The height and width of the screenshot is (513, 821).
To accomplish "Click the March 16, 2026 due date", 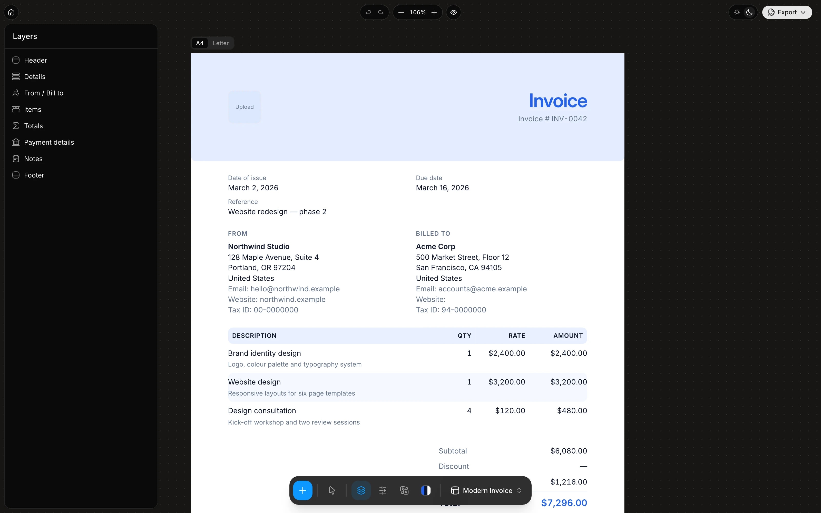I will tap(442, 188).
